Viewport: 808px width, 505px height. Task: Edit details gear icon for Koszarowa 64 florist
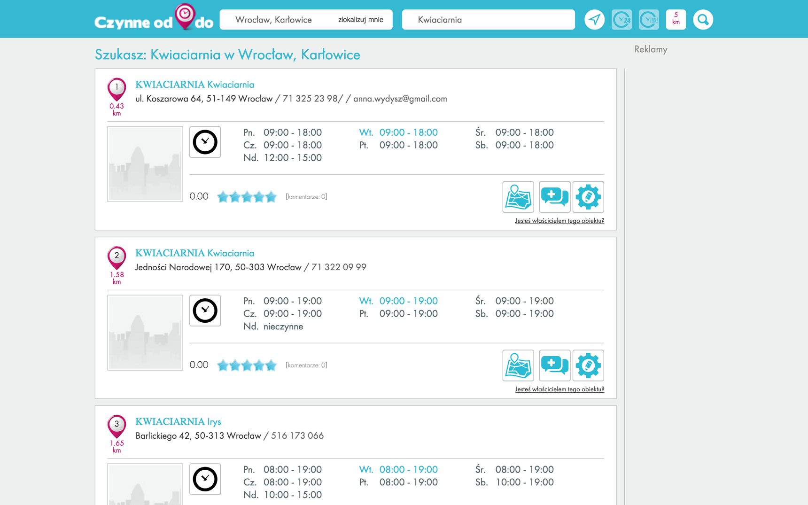tap(588, 197)
